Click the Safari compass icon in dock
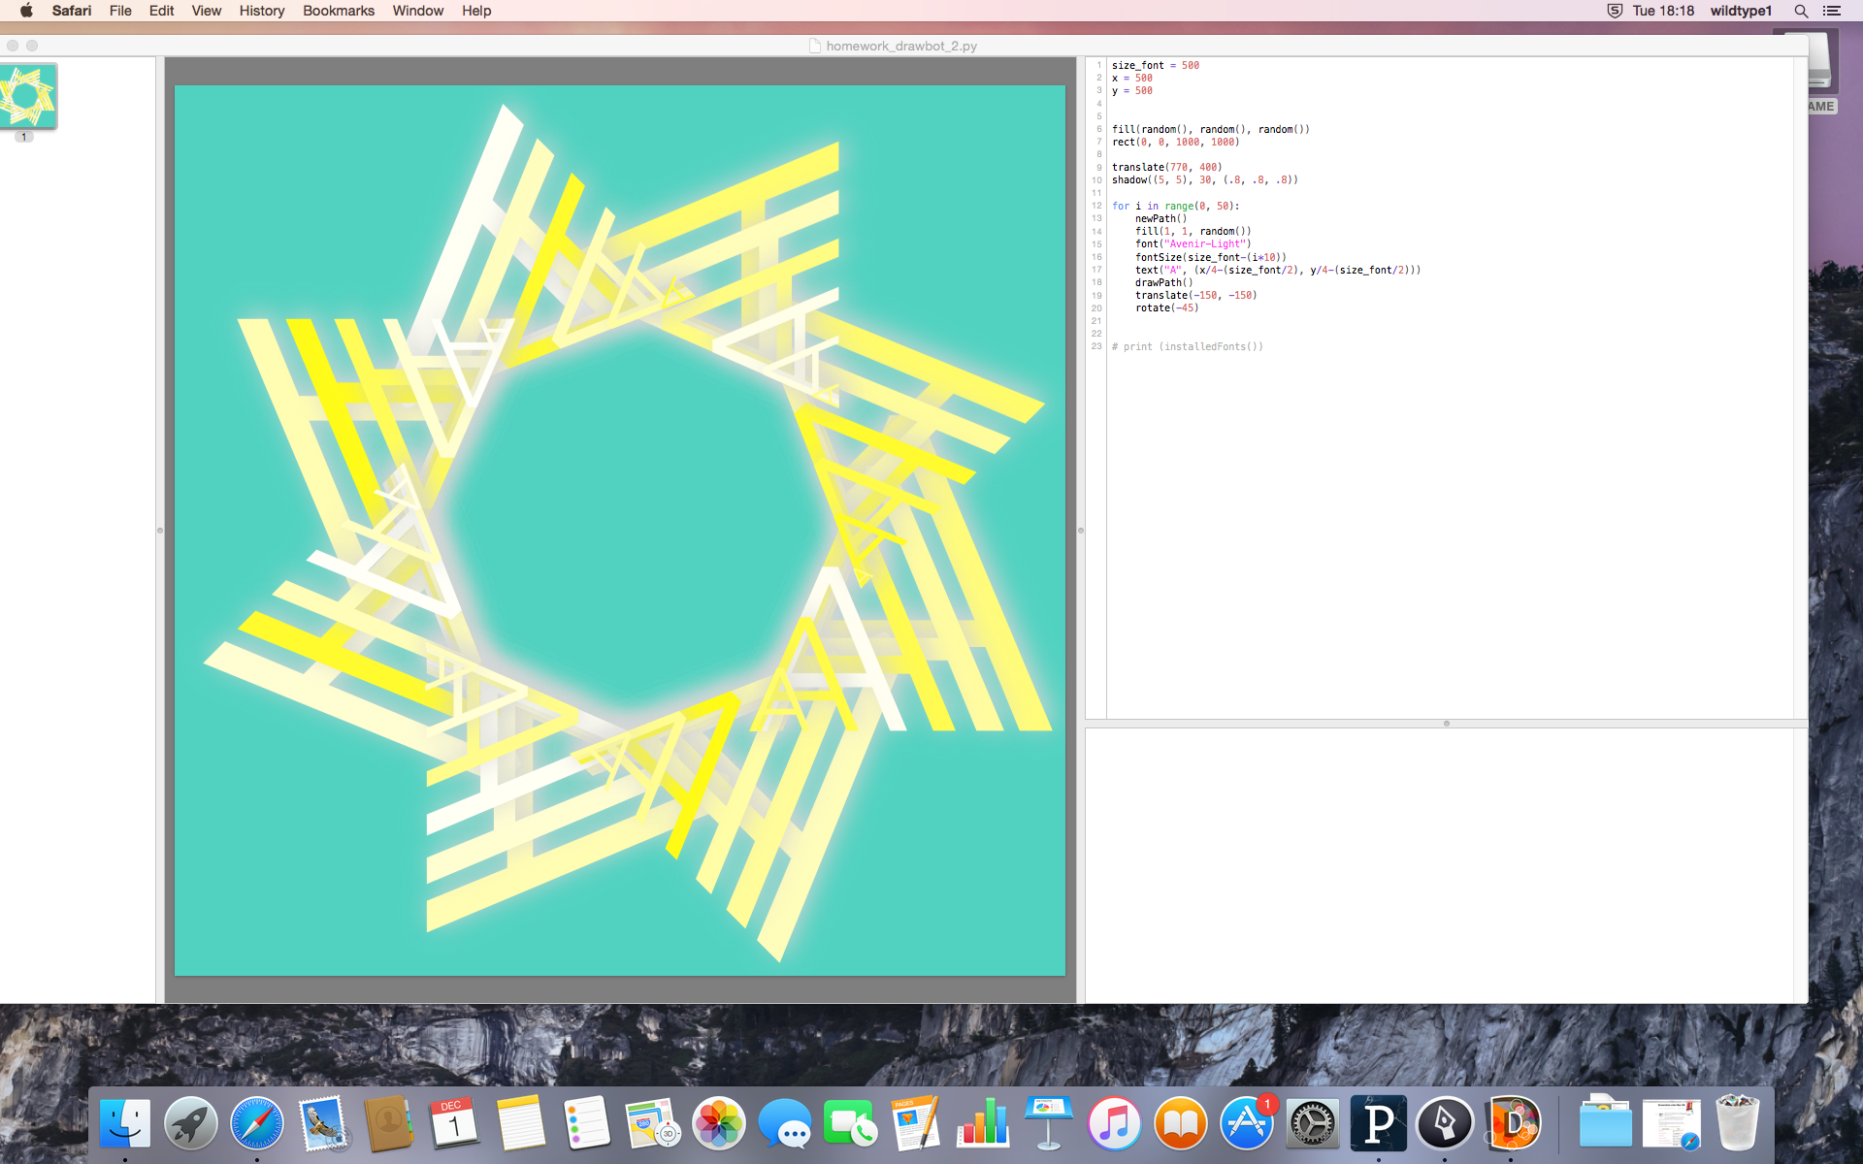 257,1123
